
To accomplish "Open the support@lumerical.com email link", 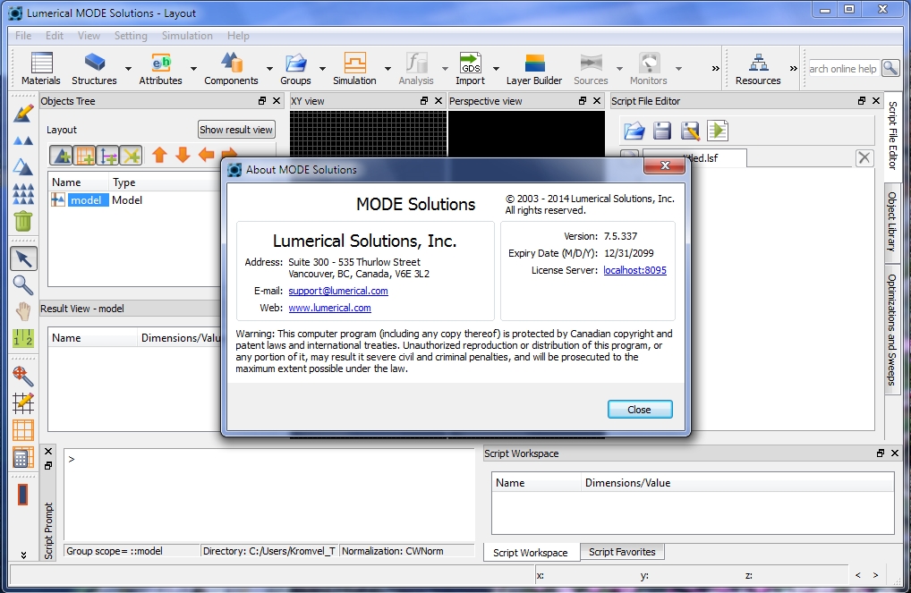I will [338, 291].
